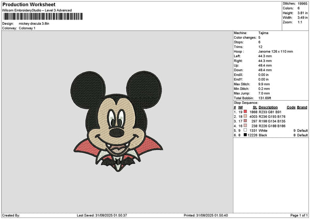Click the Max Stitch value 9.9 mm

click(264, 84)
